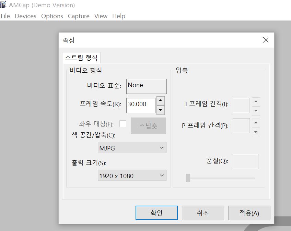Increase frame rate with up arrow
291x231 pixels.
pos(161,101)
